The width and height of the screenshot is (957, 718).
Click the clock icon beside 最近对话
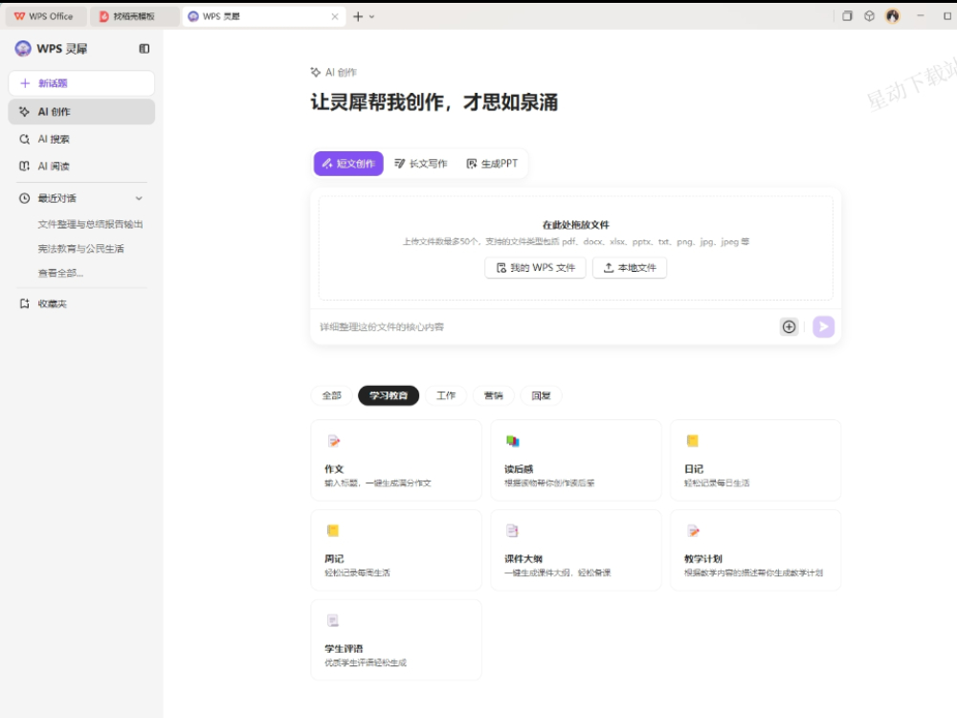pos(25,198)
